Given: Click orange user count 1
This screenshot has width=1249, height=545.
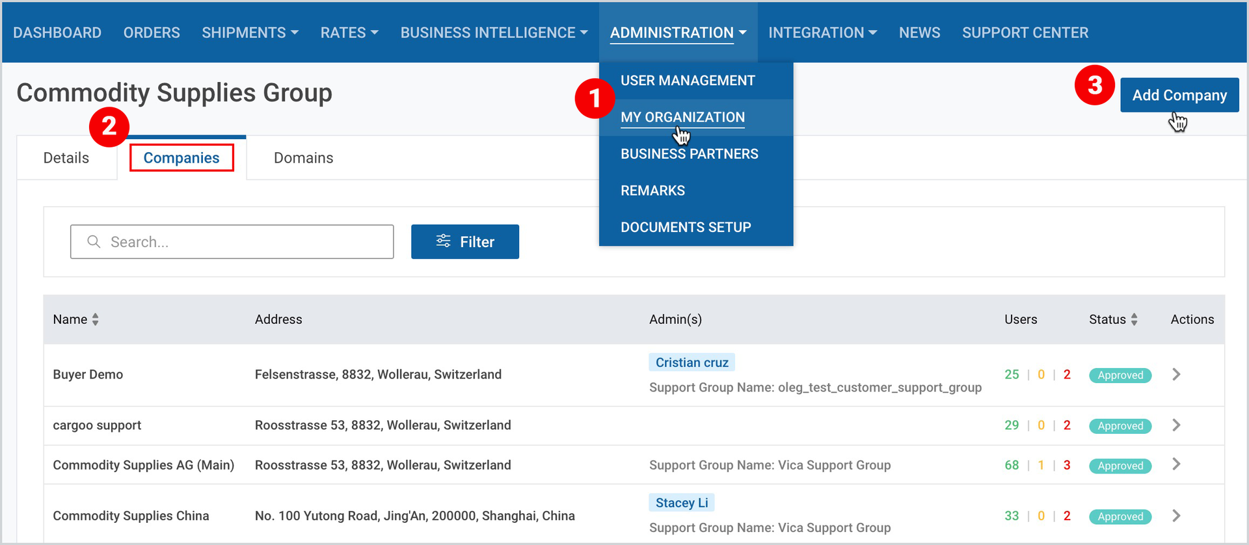Looking at the screenshot, I should pyautogui.click(x=1041, y=465).
